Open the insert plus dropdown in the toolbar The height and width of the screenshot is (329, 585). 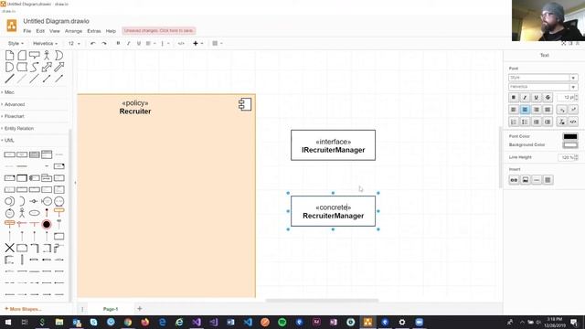tap(197, 43)
